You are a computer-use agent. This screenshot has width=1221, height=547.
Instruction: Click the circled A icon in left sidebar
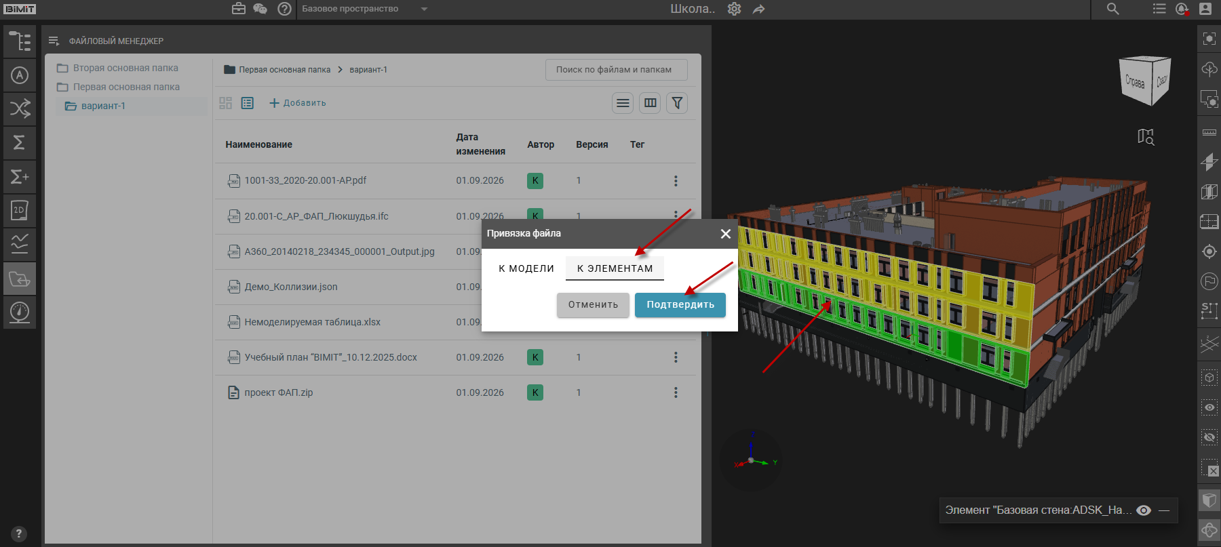(20, 75)
